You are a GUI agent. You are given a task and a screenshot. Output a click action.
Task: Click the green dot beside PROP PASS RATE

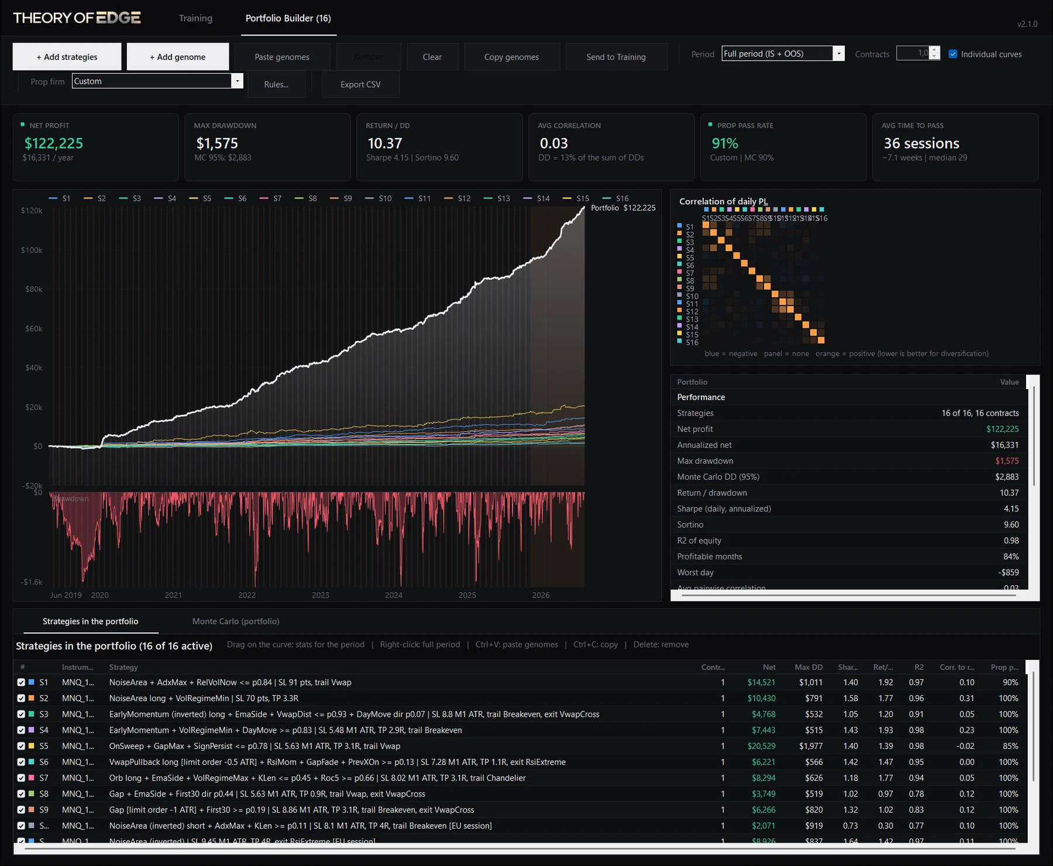tap(710, 125)
